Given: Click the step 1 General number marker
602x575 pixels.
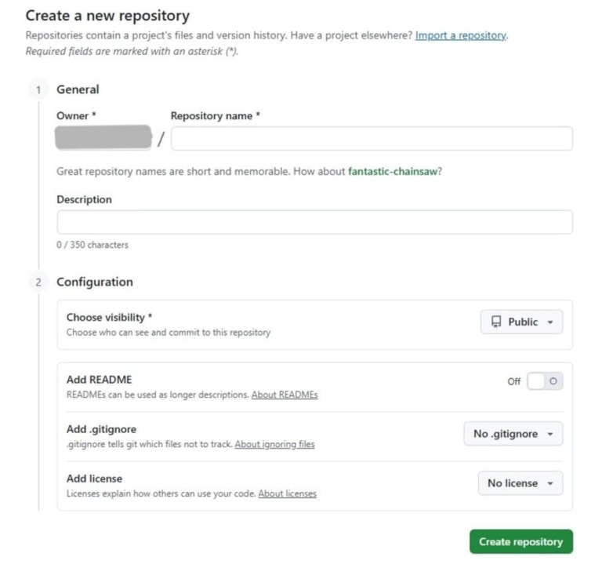Looking at the screenshot, I should click(x=38, y=89).
